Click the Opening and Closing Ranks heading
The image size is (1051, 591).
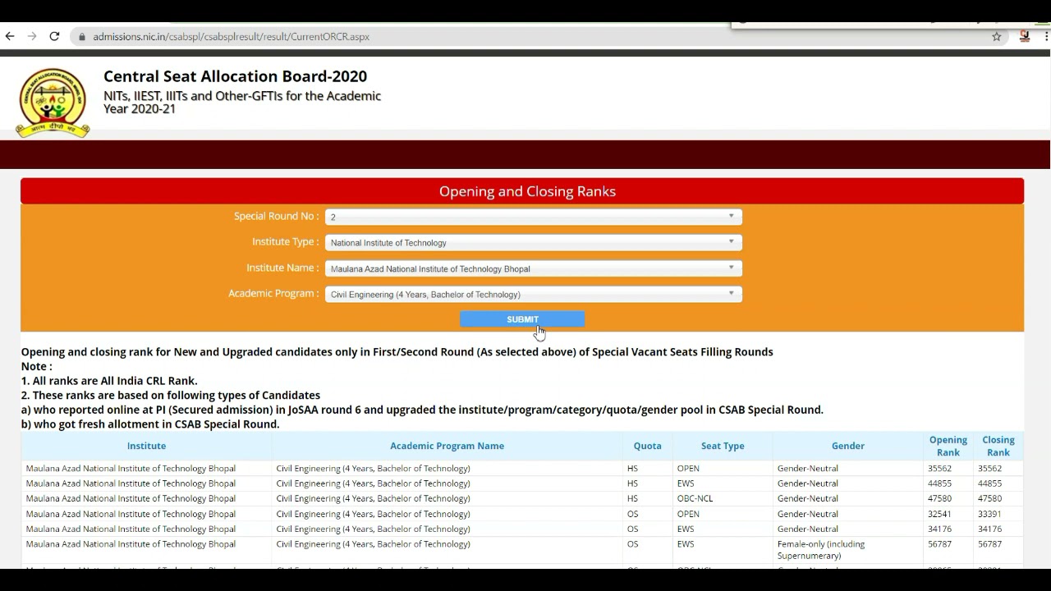click(x=527, y=191)
